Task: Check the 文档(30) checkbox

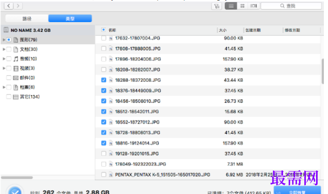Action: [9, 49]
